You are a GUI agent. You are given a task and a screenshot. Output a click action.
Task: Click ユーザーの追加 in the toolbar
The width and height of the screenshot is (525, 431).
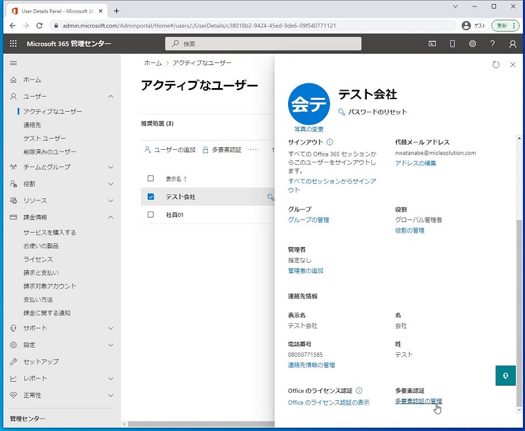coord(170,150)
